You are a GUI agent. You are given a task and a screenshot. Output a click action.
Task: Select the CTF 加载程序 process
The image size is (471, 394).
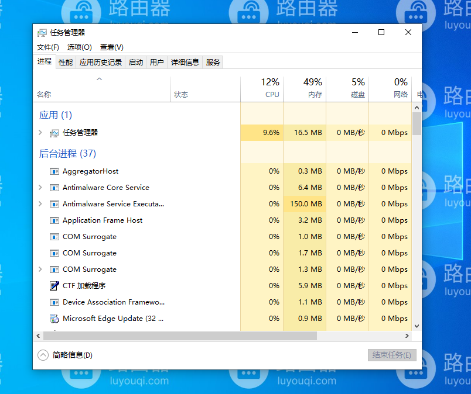coord(84,286)
